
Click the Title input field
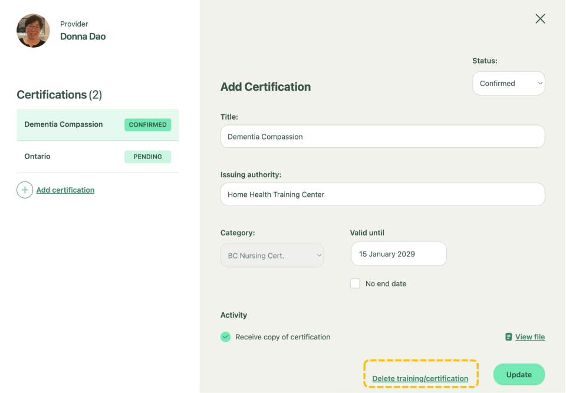point(382,137)
